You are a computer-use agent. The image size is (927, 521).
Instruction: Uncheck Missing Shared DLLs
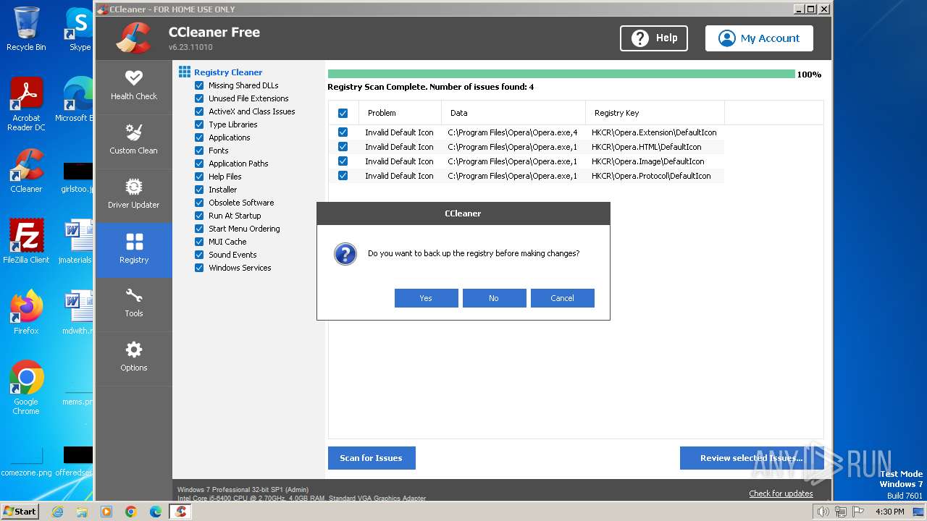click(199, 85)
